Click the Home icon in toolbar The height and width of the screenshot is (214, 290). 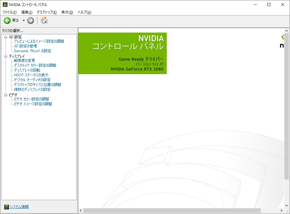point(44,20)
